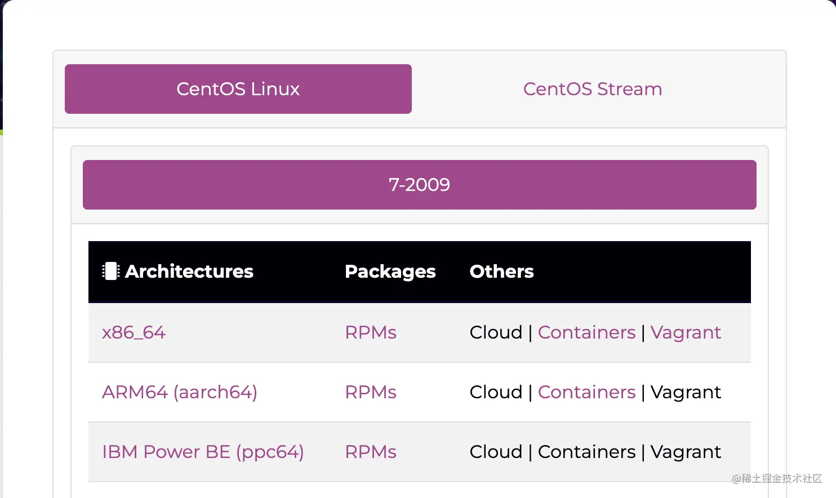Click the Architectures column header text

pos(189,272)
